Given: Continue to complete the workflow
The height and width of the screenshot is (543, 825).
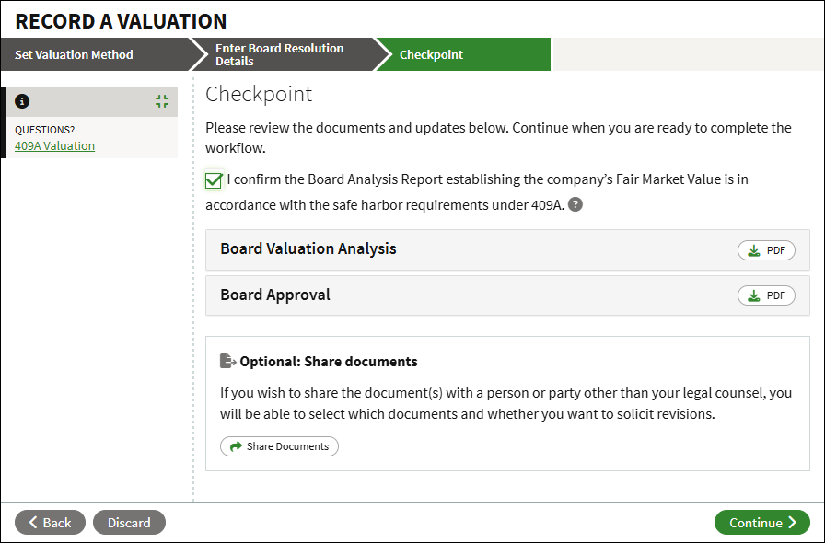Looking at the screenshot, I should point(761,523).
